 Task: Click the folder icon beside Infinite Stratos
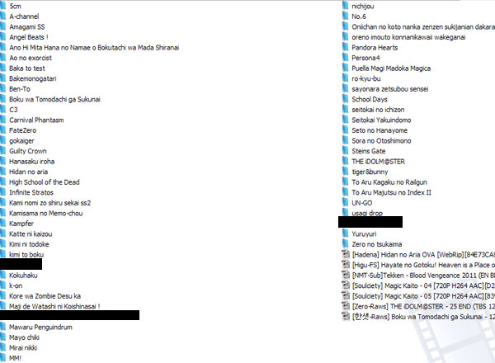(2, 192)
